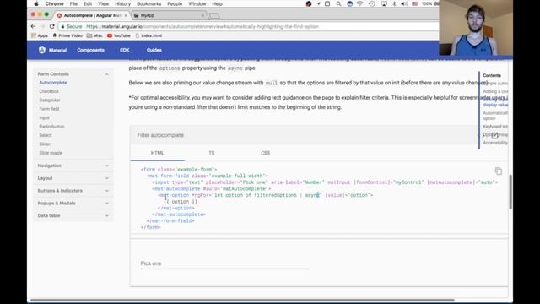Select Slider in the sidebar
Screen dimensions: 540x304
45,144
